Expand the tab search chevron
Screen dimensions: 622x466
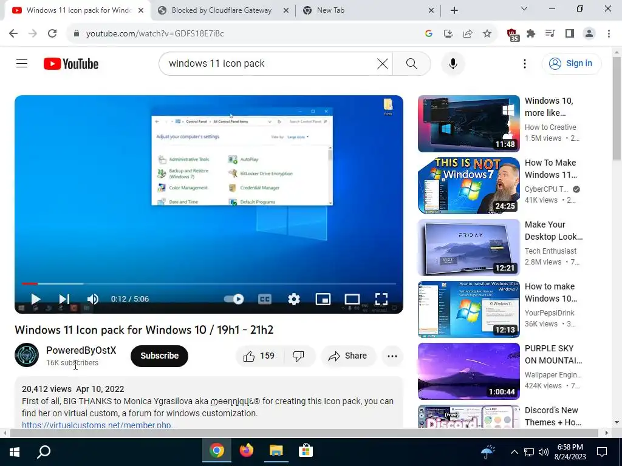click(524, 8)
